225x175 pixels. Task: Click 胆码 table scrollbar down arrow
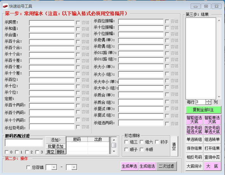114,151
